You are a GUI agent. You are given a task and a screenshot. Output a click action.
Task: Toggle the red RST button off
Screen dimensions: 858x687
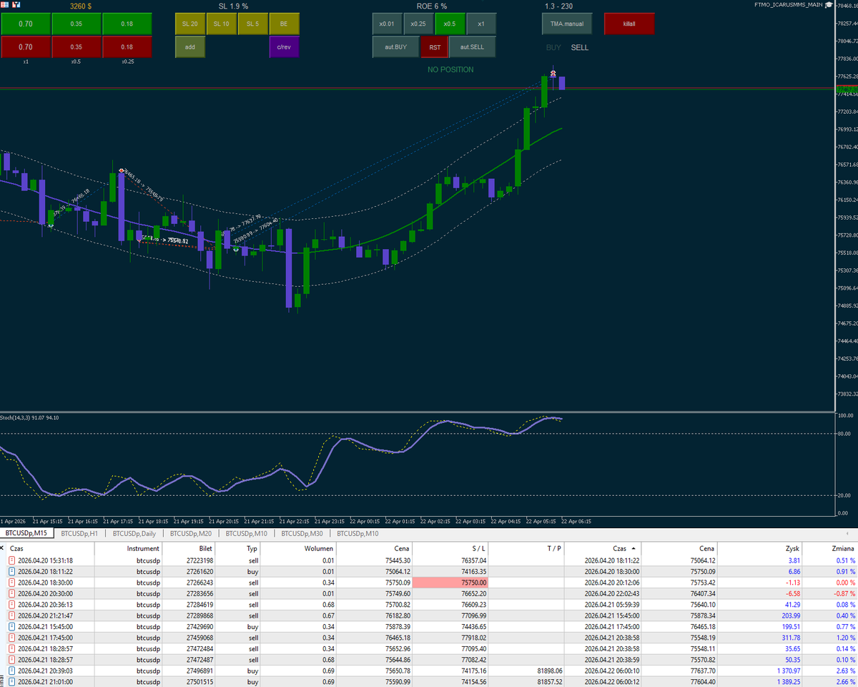(434, 47)
